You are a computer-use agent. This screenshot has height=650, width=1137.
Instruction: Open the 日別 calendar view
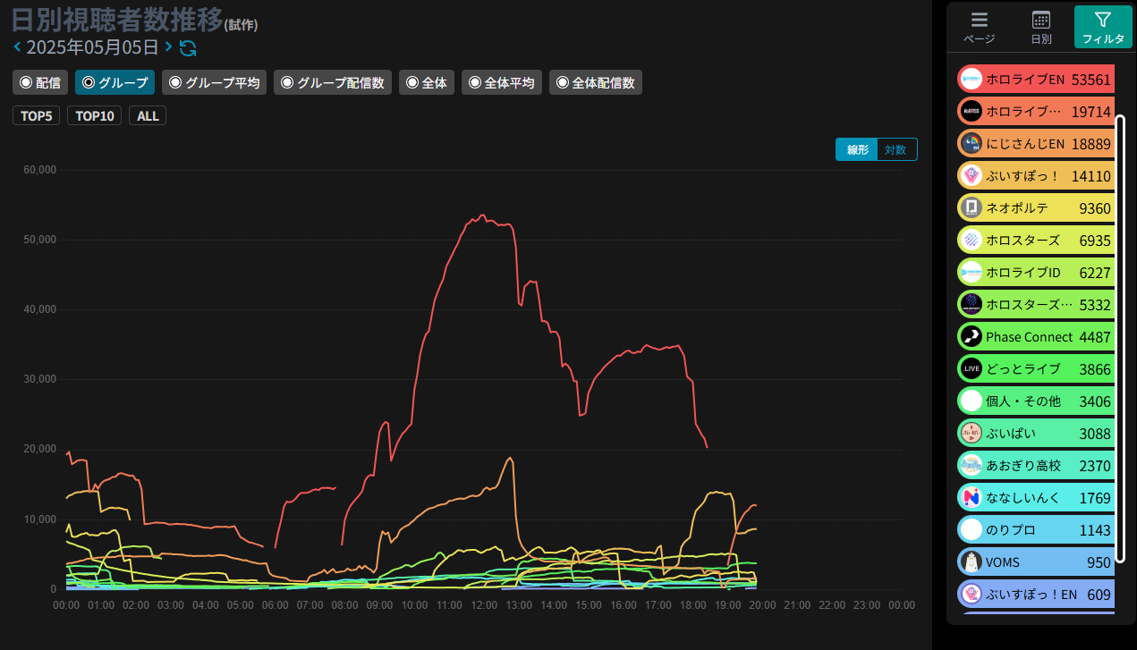tap(1040, 26)
